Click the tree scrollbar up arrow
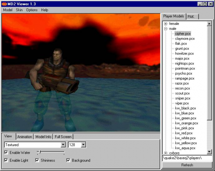 point(209,24)
